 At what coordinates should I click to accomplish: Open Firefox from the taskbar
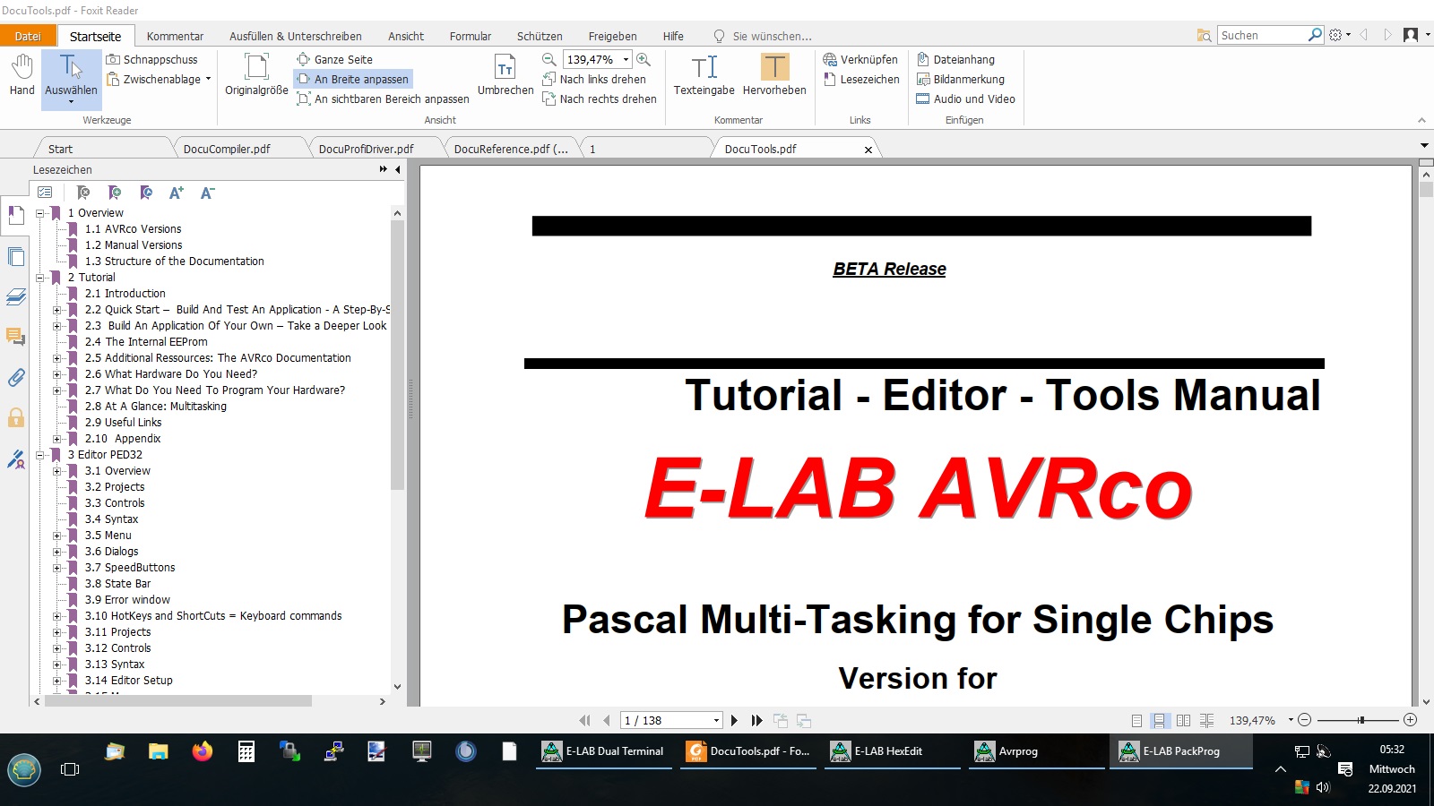(x=203, y=751)
